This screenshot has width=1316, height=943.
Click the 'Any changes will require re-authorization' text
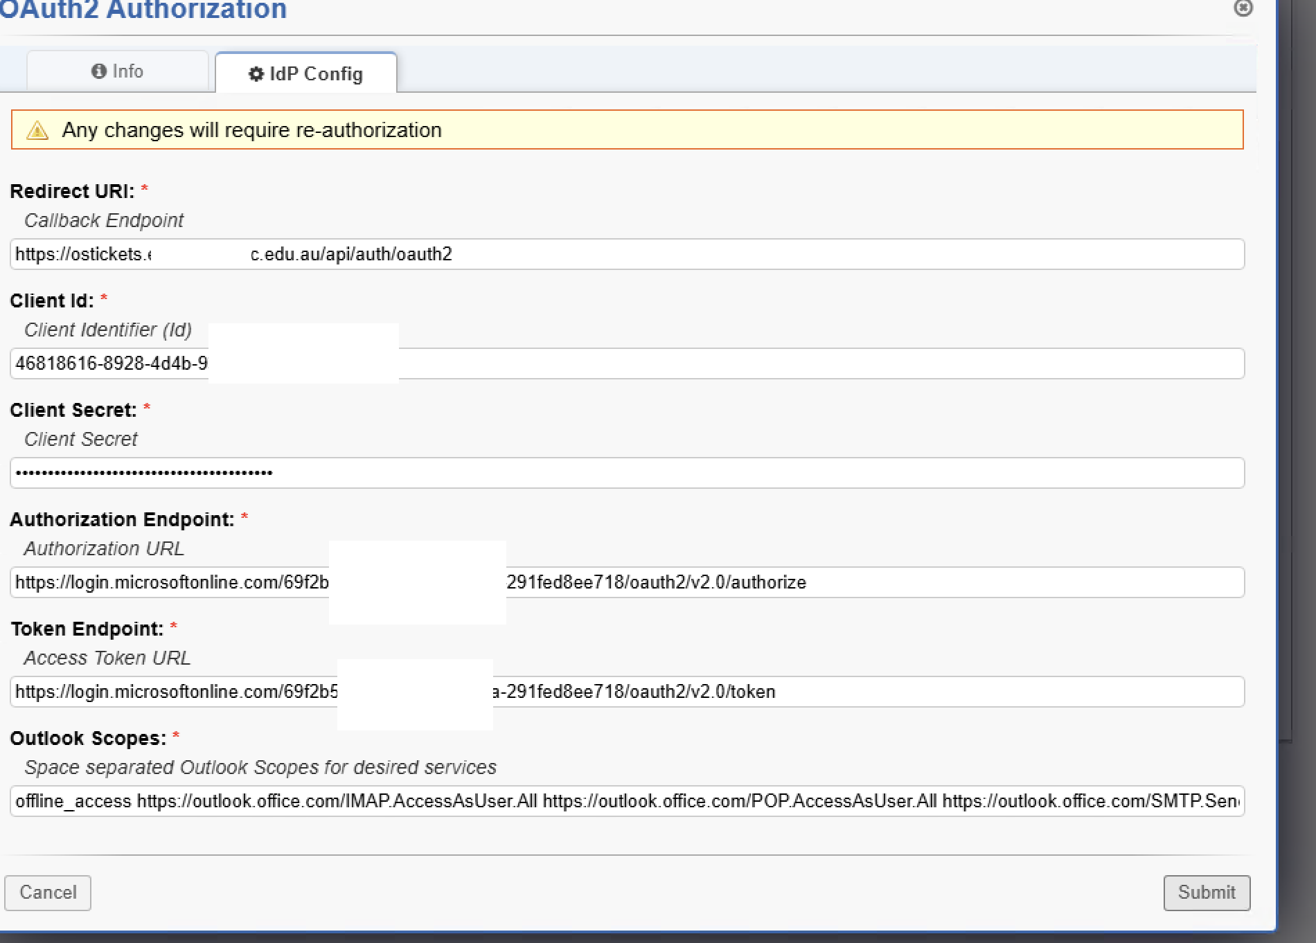251,130
